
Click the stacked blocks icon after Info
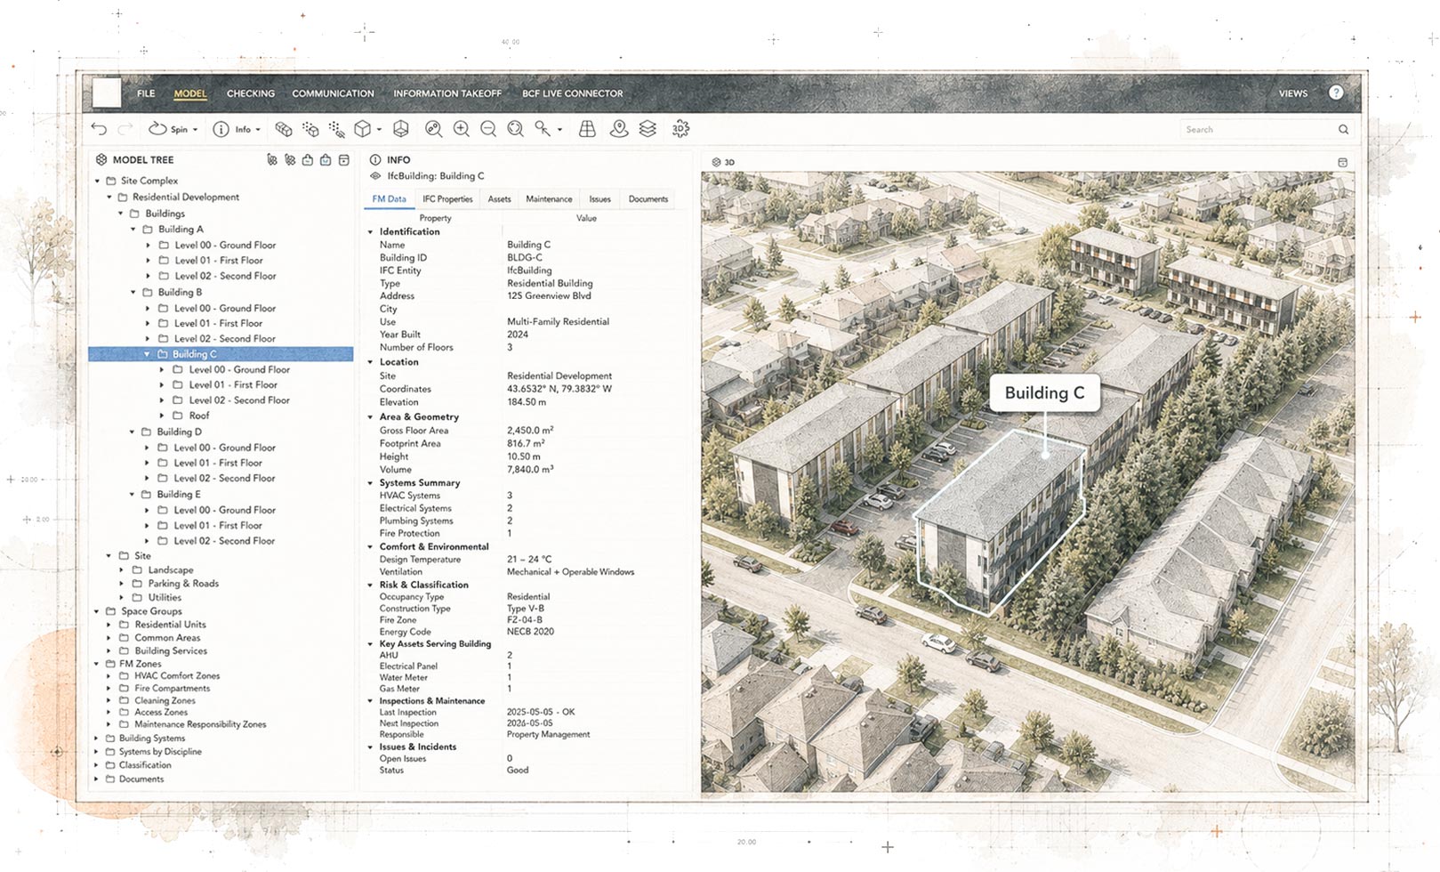click(x=283, y=129)
